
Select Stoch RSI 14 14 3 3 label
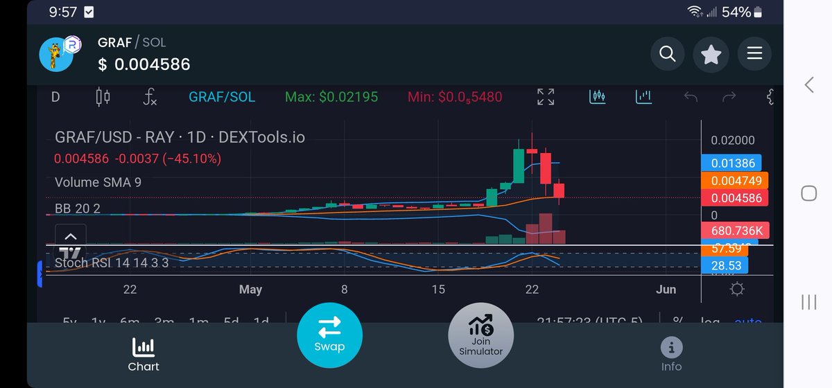point(112,263)
